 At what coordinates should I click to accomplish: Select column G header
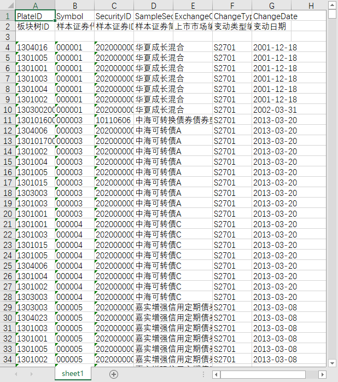272,5
